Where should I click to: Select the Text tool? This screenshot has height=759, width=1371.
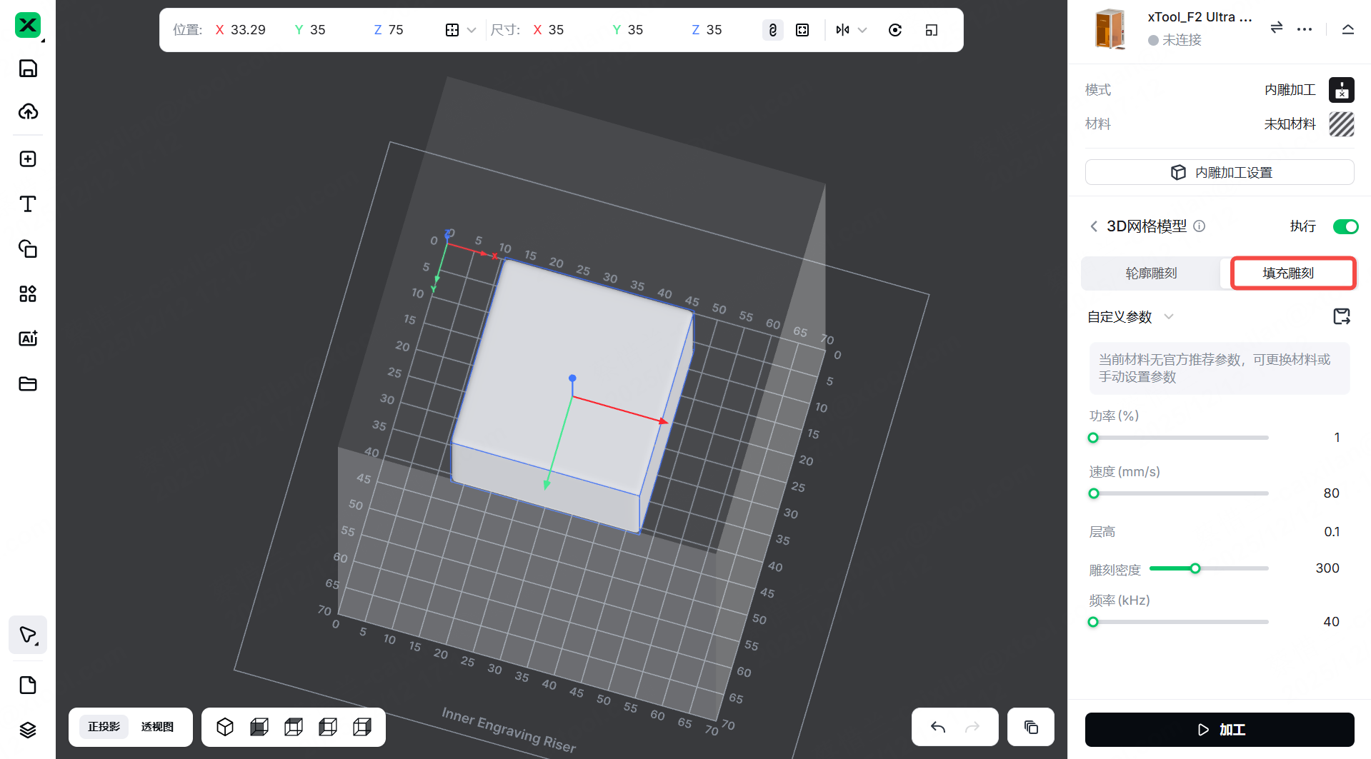point(28,204)
